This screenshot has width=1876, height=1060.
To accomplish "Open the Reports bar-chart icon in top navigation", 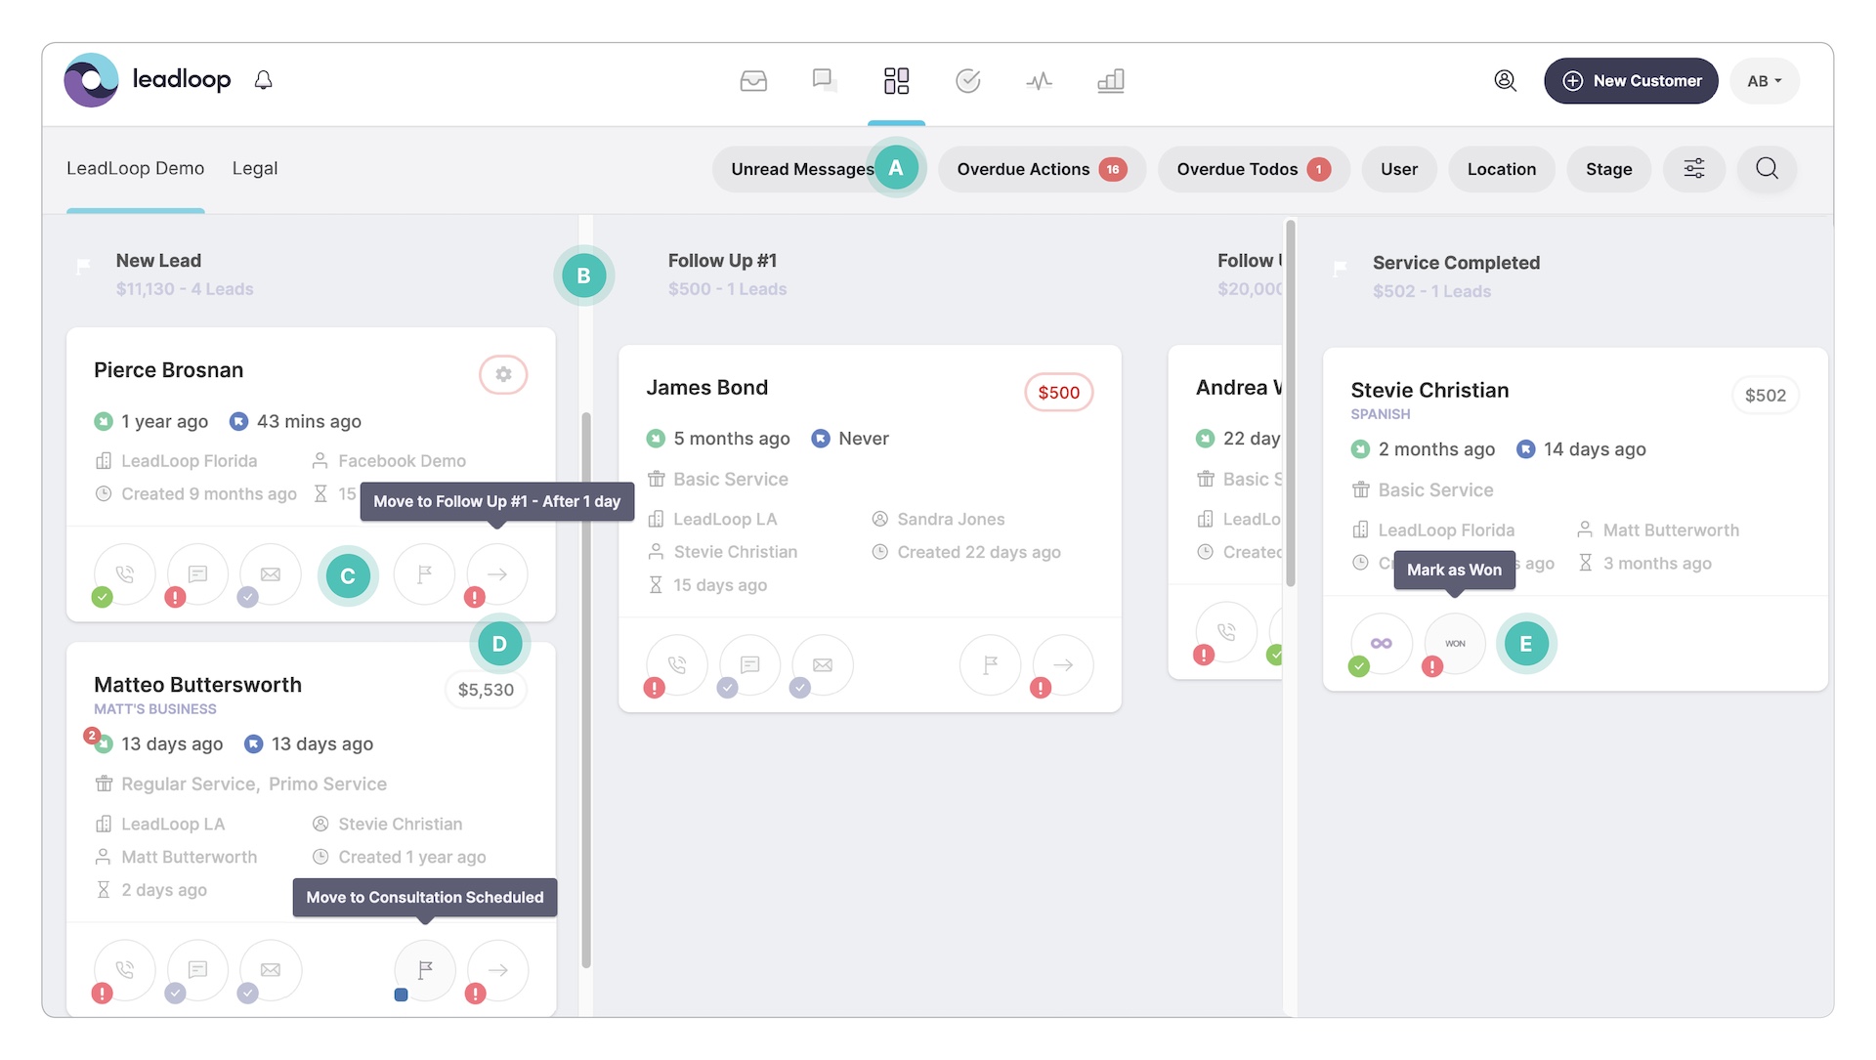I will pos(1110,81).
